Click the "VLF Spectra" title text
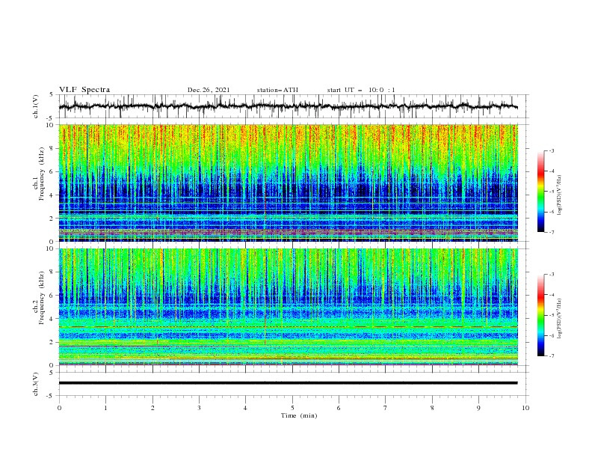This screenshot has height=458, width=592. pos(84,90)
